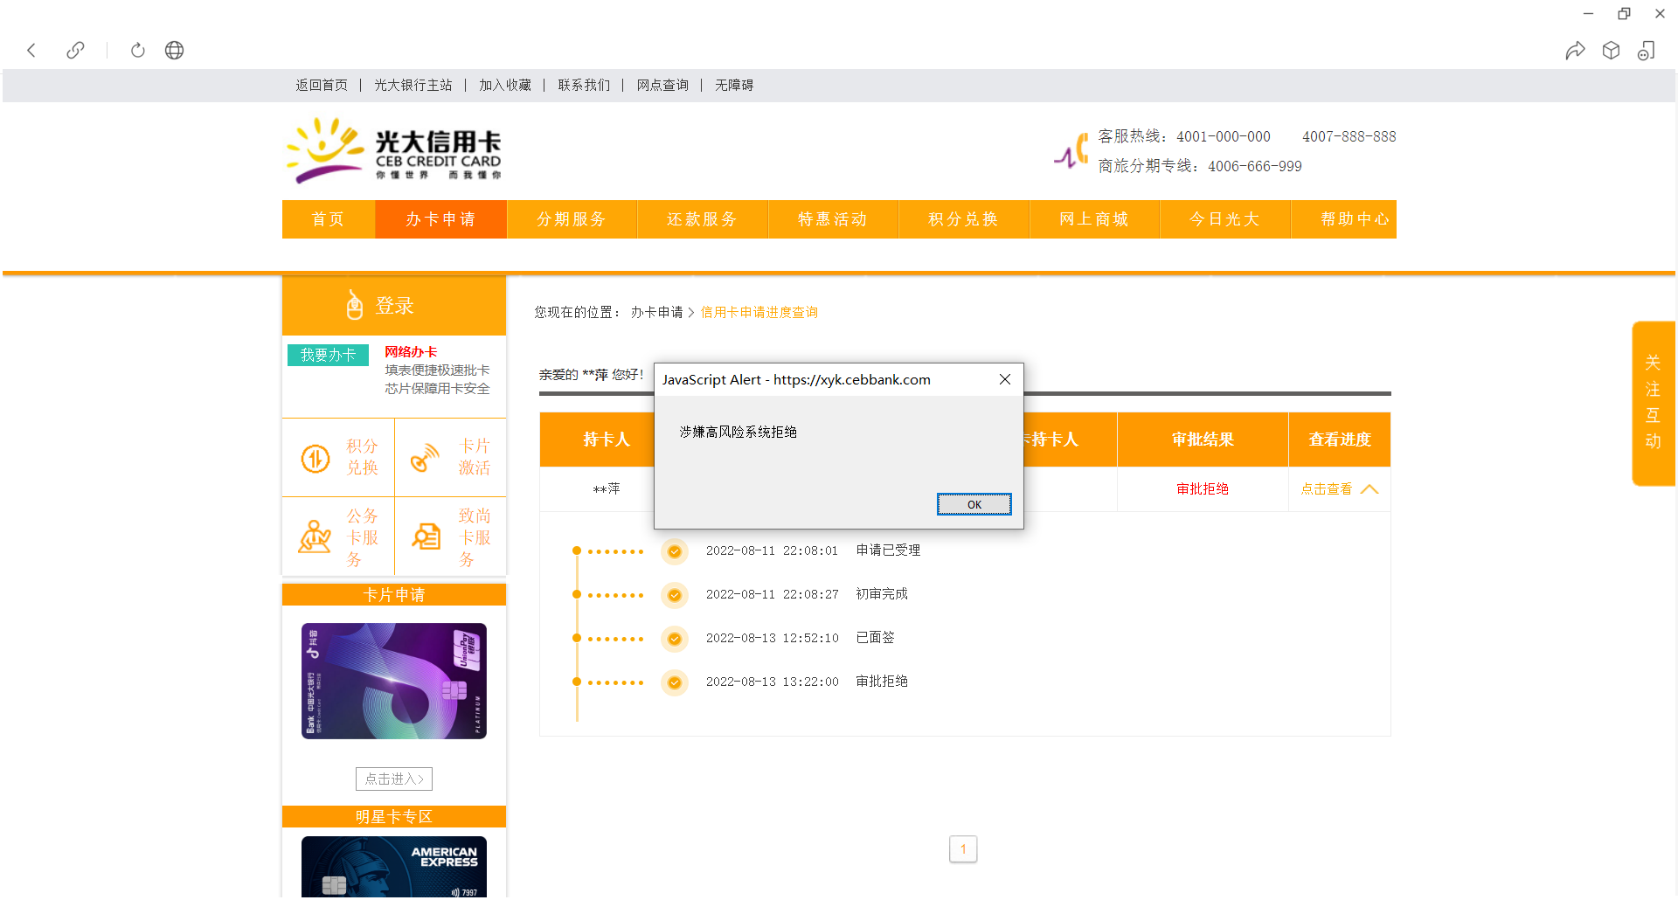Open the 网上商城 navigation tab
This screenshot has width=1678, height=900.
click(1094, 219)
